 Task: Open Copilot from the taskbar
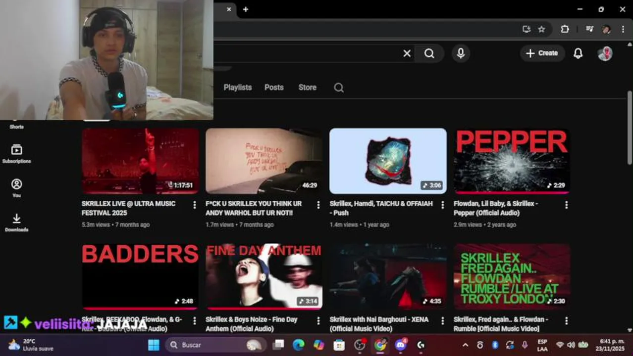coord(318,345)
